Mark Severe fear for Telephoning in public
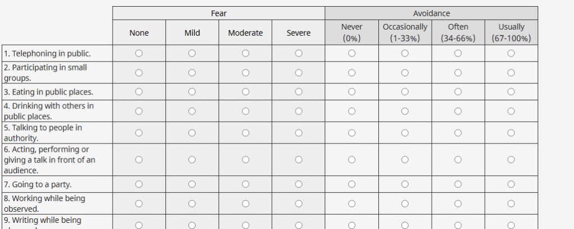Image resolution: width=574 pixels, height=229 pixels. tap(299, 53)
